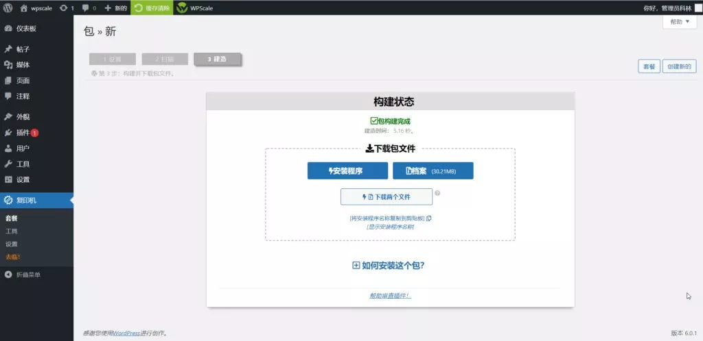Click the 下载两个文件 button
The width and height of the screenshot is (703, 341).
pyautogui.click(x=387, y=197)
